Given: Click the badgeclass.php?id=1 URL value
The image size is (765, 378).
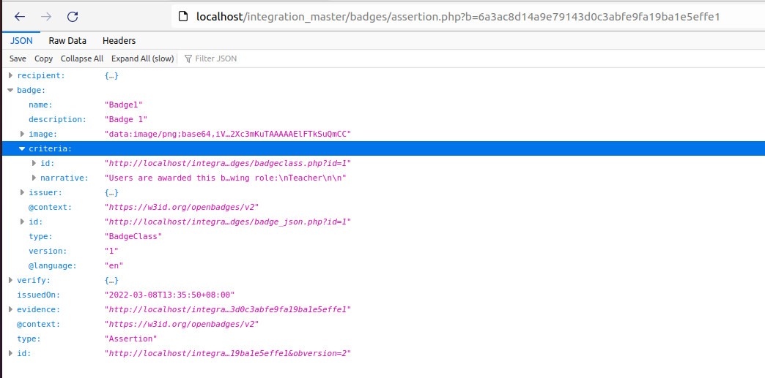Looking at the screenshot, I should (228, 163).
